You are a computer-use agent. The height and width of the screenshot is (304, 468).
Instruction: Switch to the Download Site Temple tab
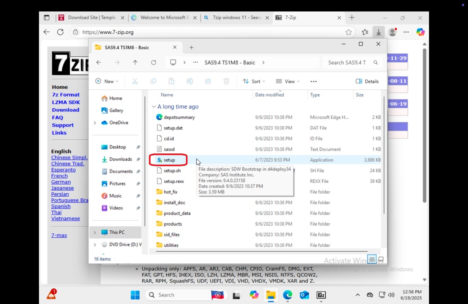[x=92, y=18]
